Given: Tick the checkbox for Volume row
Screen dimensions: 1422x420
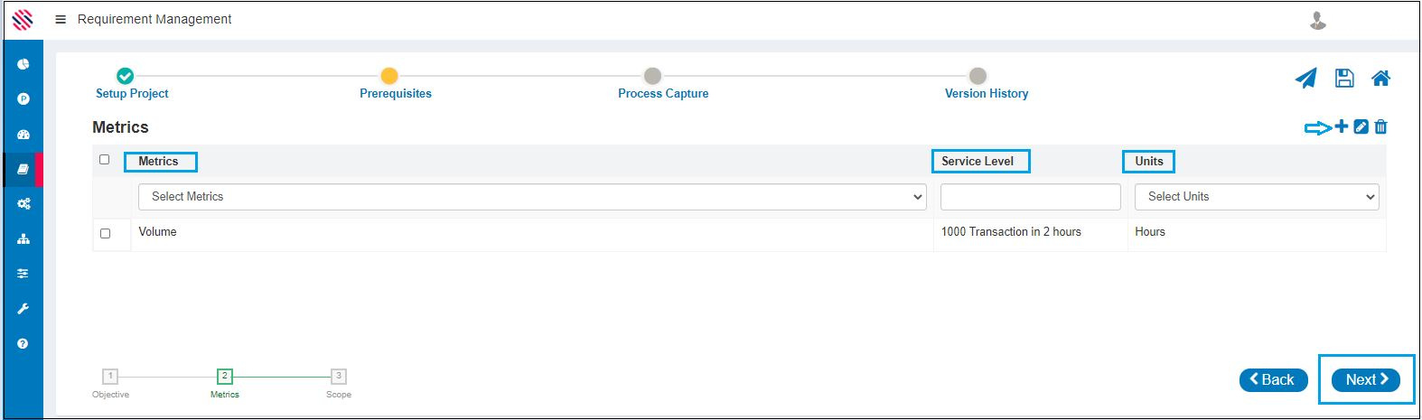Looking at the screenshot, I should click(106, 233).
